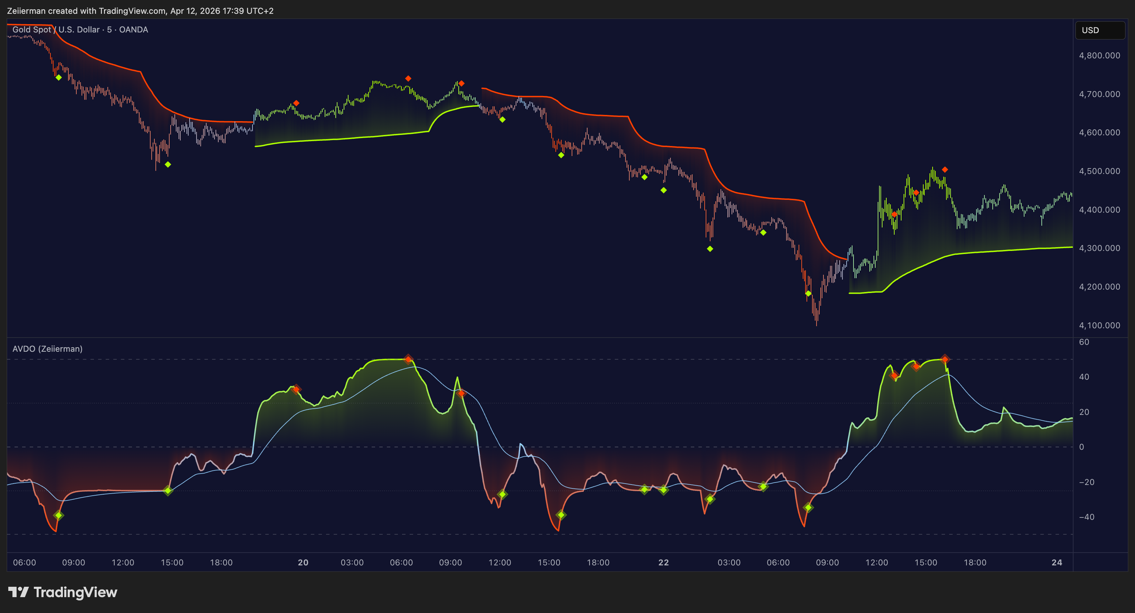Image resolution: width=1135 pixels, height=613 pixels.
Task: Click the 4,200.000 price axis label
Action: click(x=1099, y=287)
